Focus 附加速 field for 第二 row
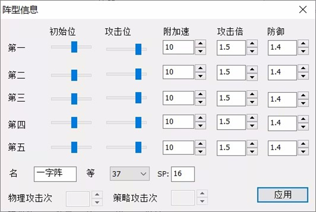Image resolution: width=316 pixels, height=212 pixels. coord(179,72)
